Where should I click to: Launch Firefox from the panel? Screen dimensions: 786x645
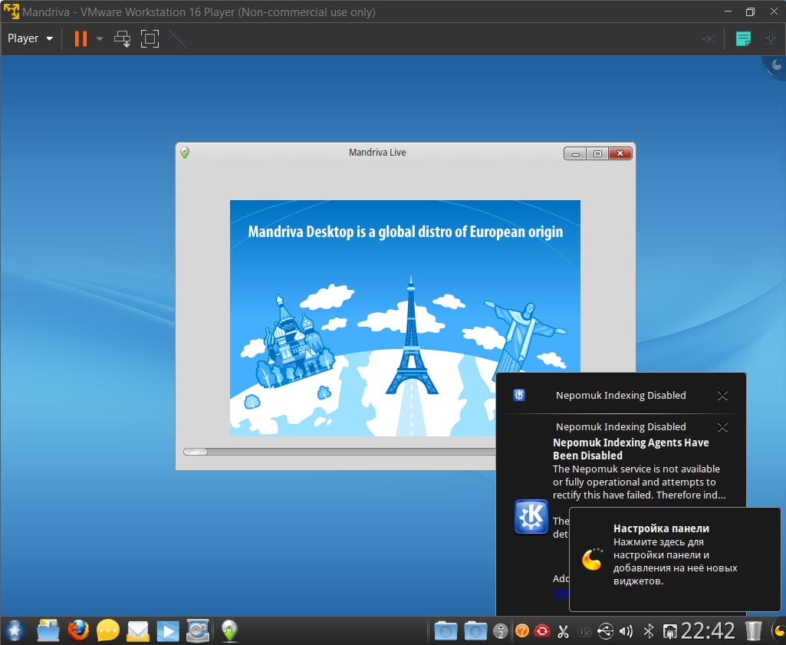tap(78, 630)
